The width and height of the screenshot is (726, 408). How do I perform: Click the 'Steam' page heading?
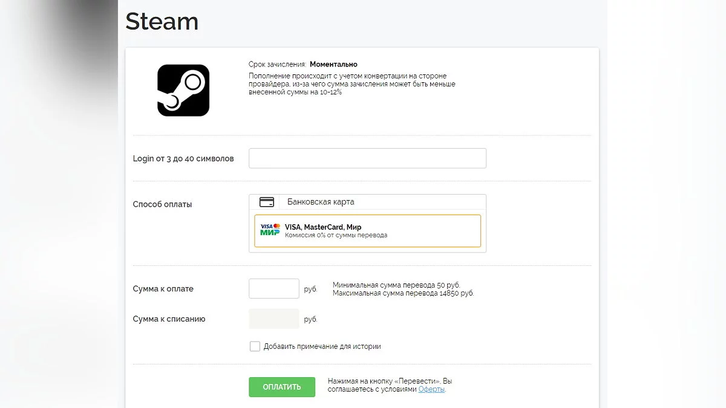point(162,22)
